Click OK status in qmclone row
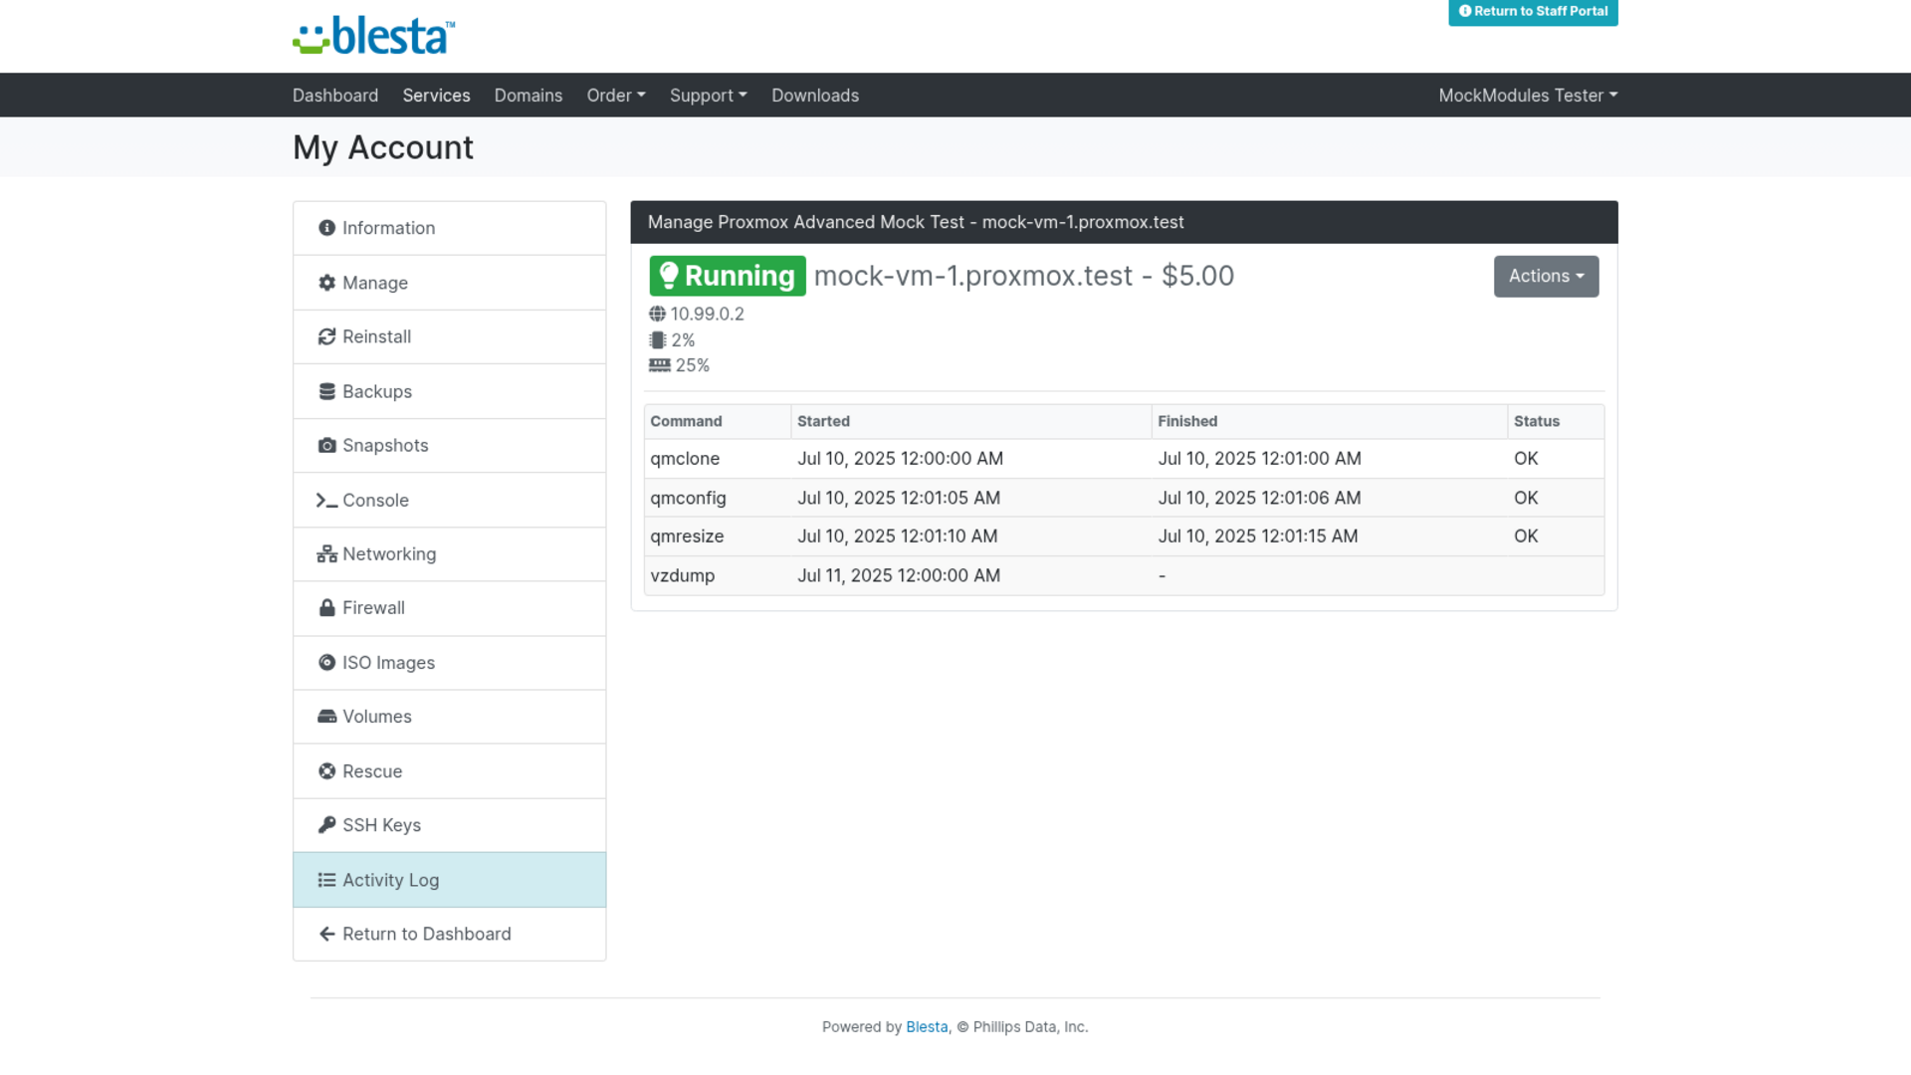 click(1526, 459)
